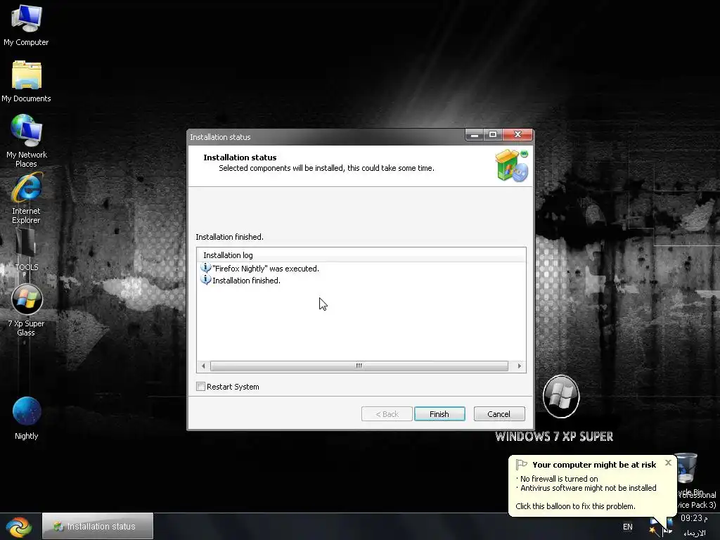Viewport: 720px width, 540px height.
Task: Click the Cancel button
Action: click(x=499, y=413)
